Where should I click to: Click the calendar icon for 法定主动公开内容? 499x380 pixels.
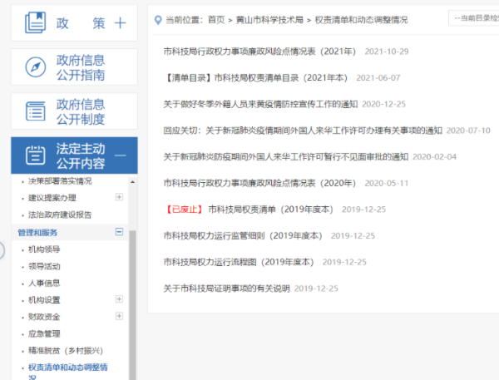36,155
